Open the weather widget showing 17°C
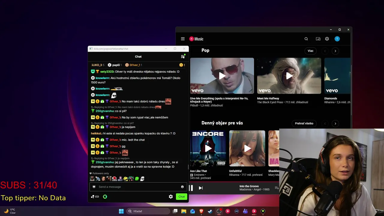This screenshot has width=384, height=216. tap(10, 211)
